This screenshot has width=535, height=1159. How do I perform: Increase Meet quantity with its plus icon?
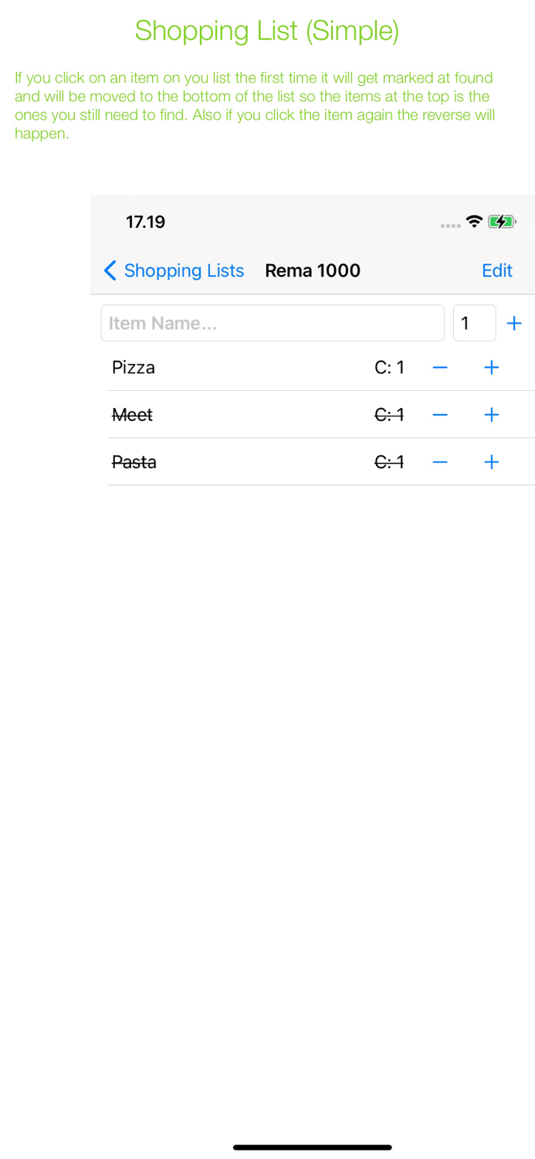click(x=491, y=414)
